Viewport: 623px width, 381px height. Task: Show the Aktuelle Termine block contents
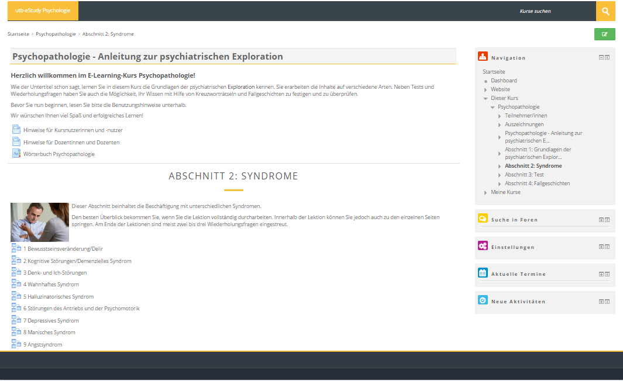pos(601,274)
